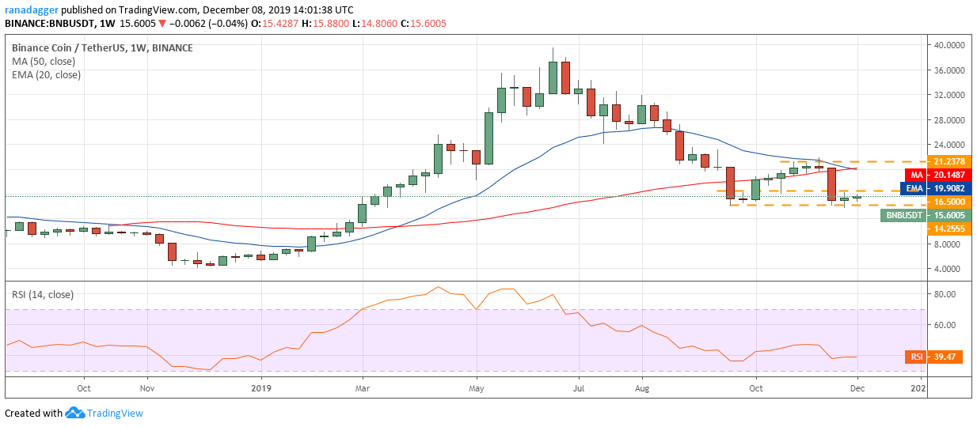This screenshot has width=977, height=427.
Task: Click the orange RSI 39.47 value tag
Action: click(x=933, y=357)
